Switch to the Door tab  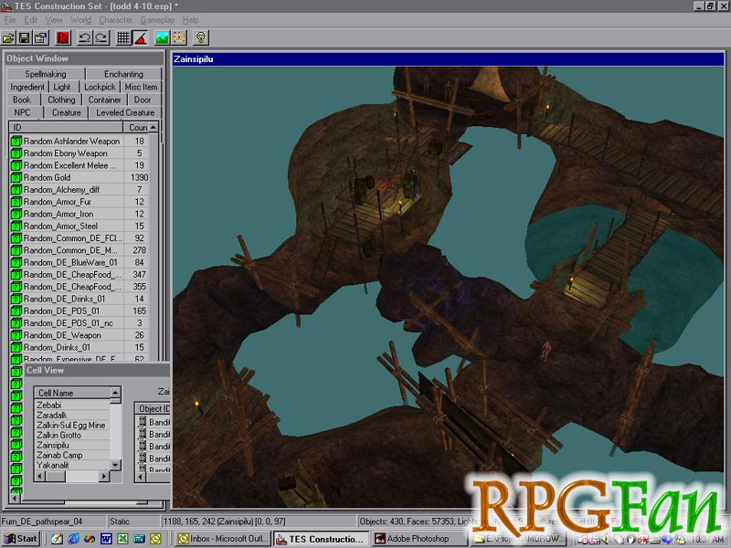click(143, 100)
